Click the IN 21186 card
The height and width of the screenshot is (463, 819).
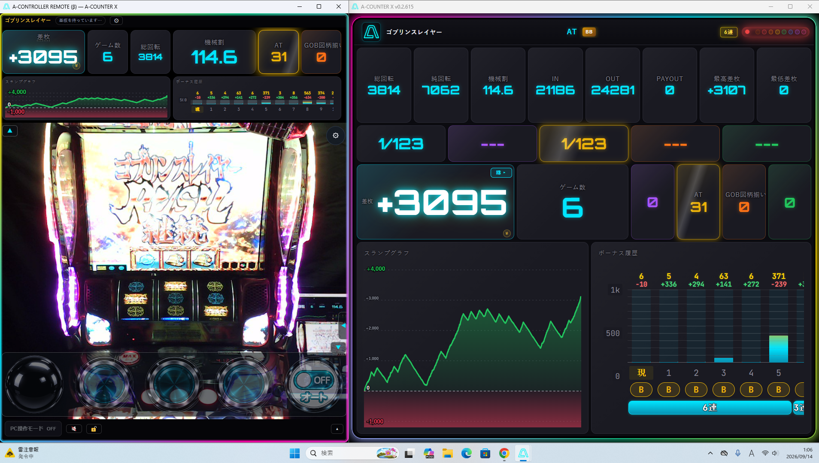pos(555,85)
